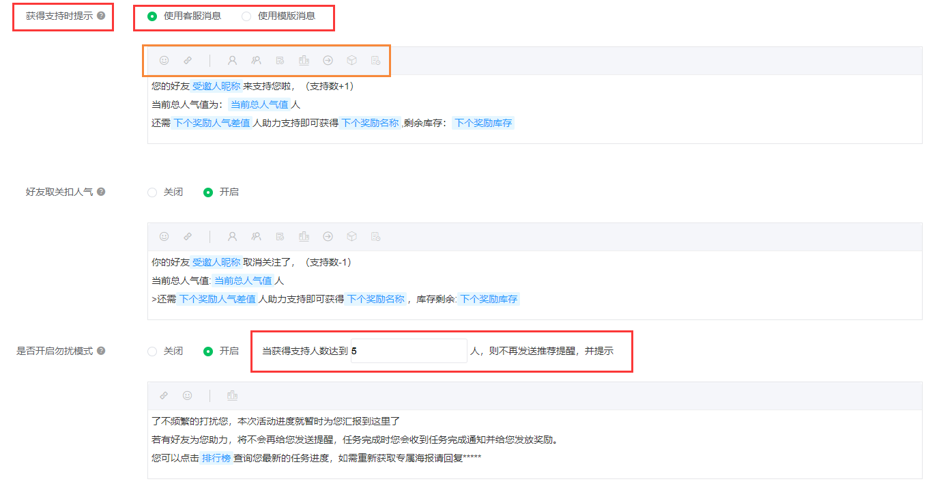The image size is (952, 501).
Task: Click the help icon beside 获得支持时提示
Action: [101, 16]
